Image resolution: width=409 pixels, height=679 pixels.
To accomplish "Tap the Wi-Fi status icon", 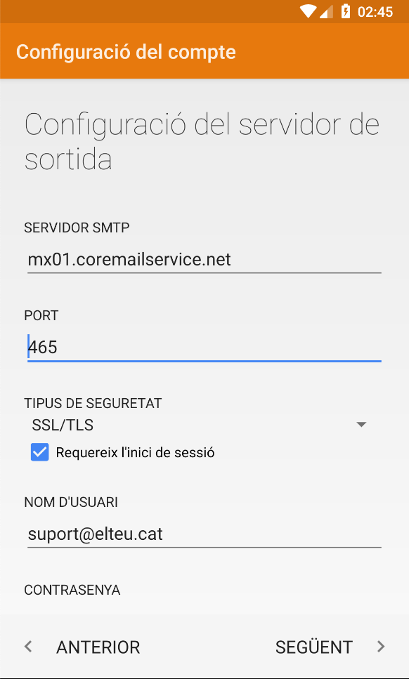I will [308, 11].
